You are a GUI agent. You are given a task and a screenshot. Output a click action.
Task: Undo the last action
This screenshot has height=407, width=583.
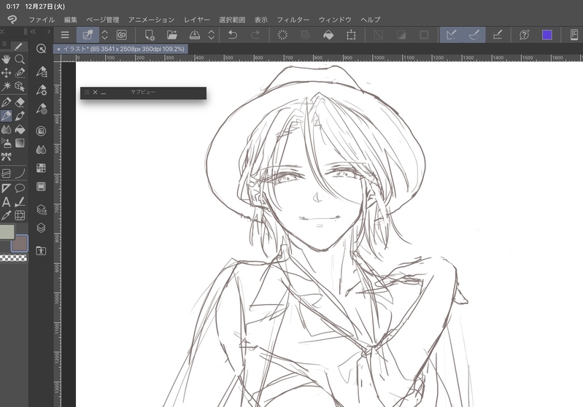[x=233, y=35]
